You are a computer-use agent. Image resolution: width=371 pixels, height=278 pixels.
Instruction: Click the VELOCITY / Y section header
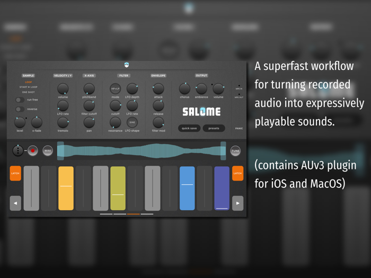tap(63, 76)
